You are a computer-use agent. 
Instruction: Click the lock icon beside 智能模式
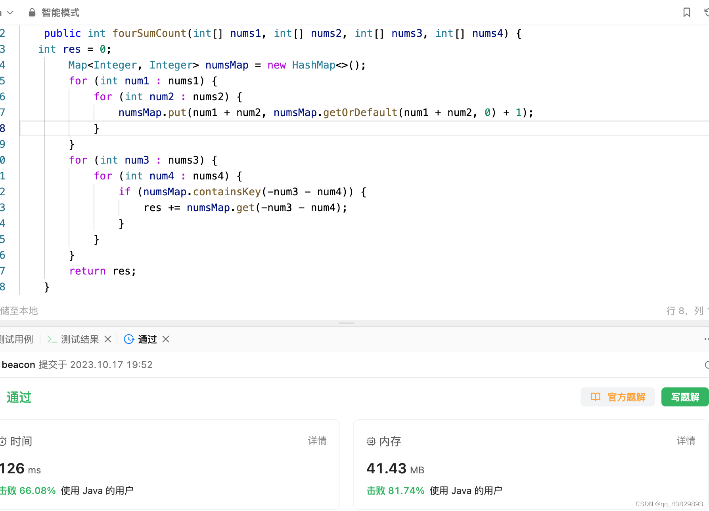tap(32, 13)
